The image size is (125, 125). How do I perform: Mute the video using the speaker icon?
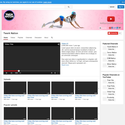pyautogui.click(x=12, y=73)
